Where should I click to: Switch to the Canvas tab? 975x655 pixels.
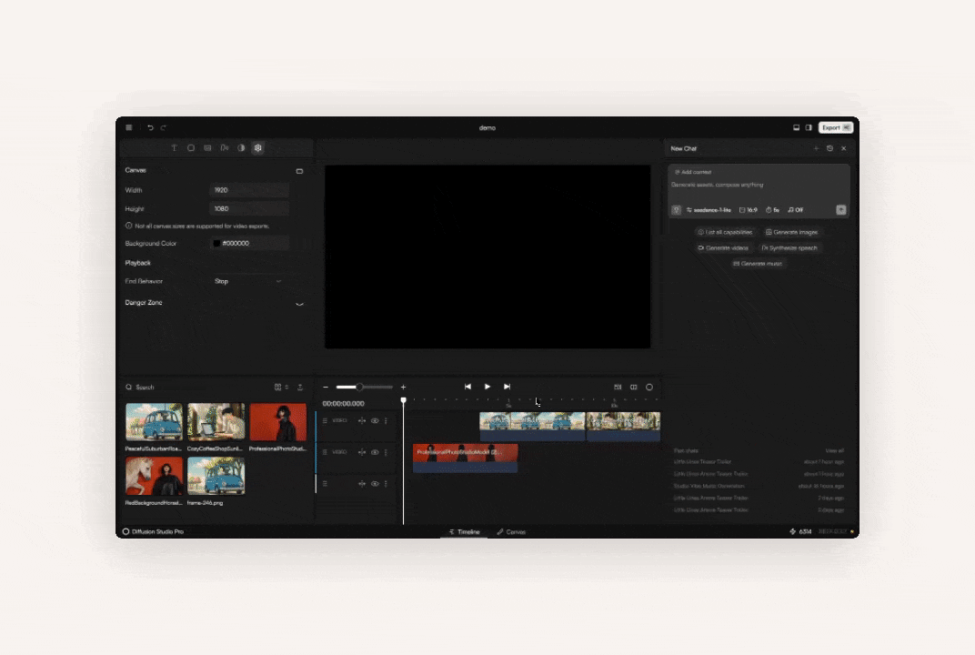coord(511,532)
